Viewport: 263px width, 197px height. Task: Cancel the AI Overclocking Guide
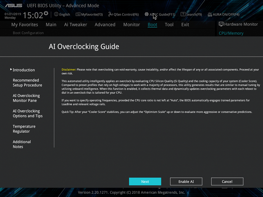click(x=227, y=182)
